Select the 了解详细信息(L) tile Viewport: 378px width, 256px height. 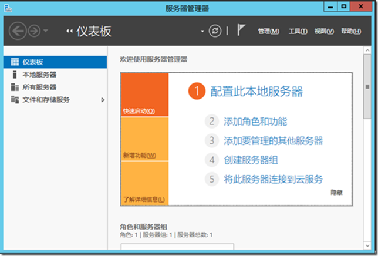point(144,183)
